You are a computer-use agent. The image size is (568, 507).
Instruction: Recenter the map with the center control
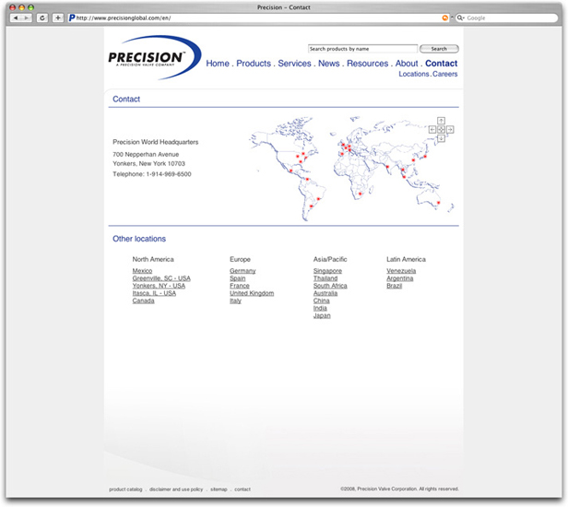441,129
